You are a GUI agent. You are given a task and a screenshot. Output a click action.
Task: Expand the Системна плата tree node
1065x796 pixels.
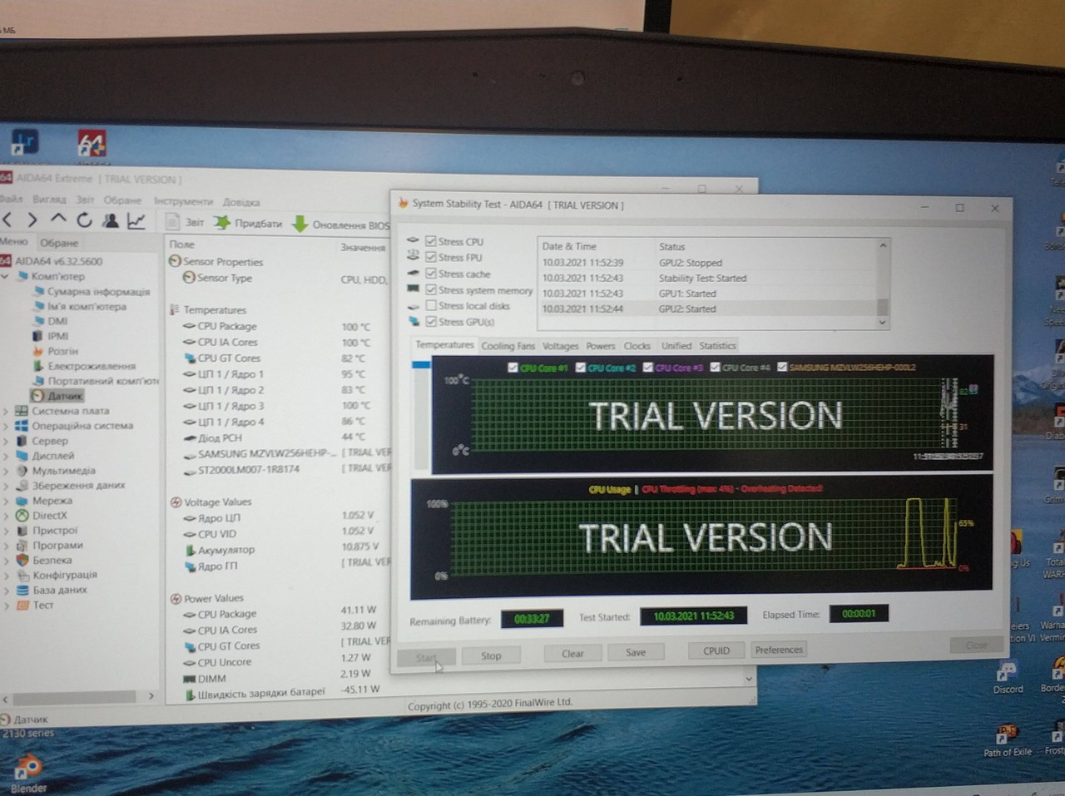pos(6,411)
